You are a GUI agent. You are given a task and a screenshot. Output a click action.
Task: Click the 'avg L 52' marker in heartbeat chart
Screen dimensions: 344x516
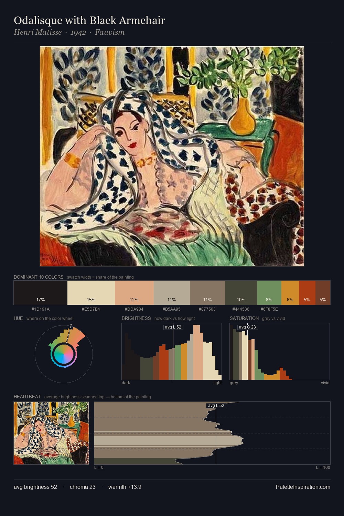pyautogui.click(x=216, y=406)
